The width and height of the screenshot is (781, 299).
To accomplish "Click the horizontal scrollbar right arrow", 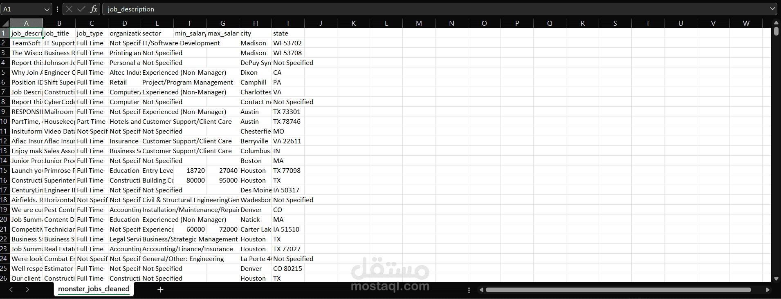I will pyautogui.click(x=768, y=290).
